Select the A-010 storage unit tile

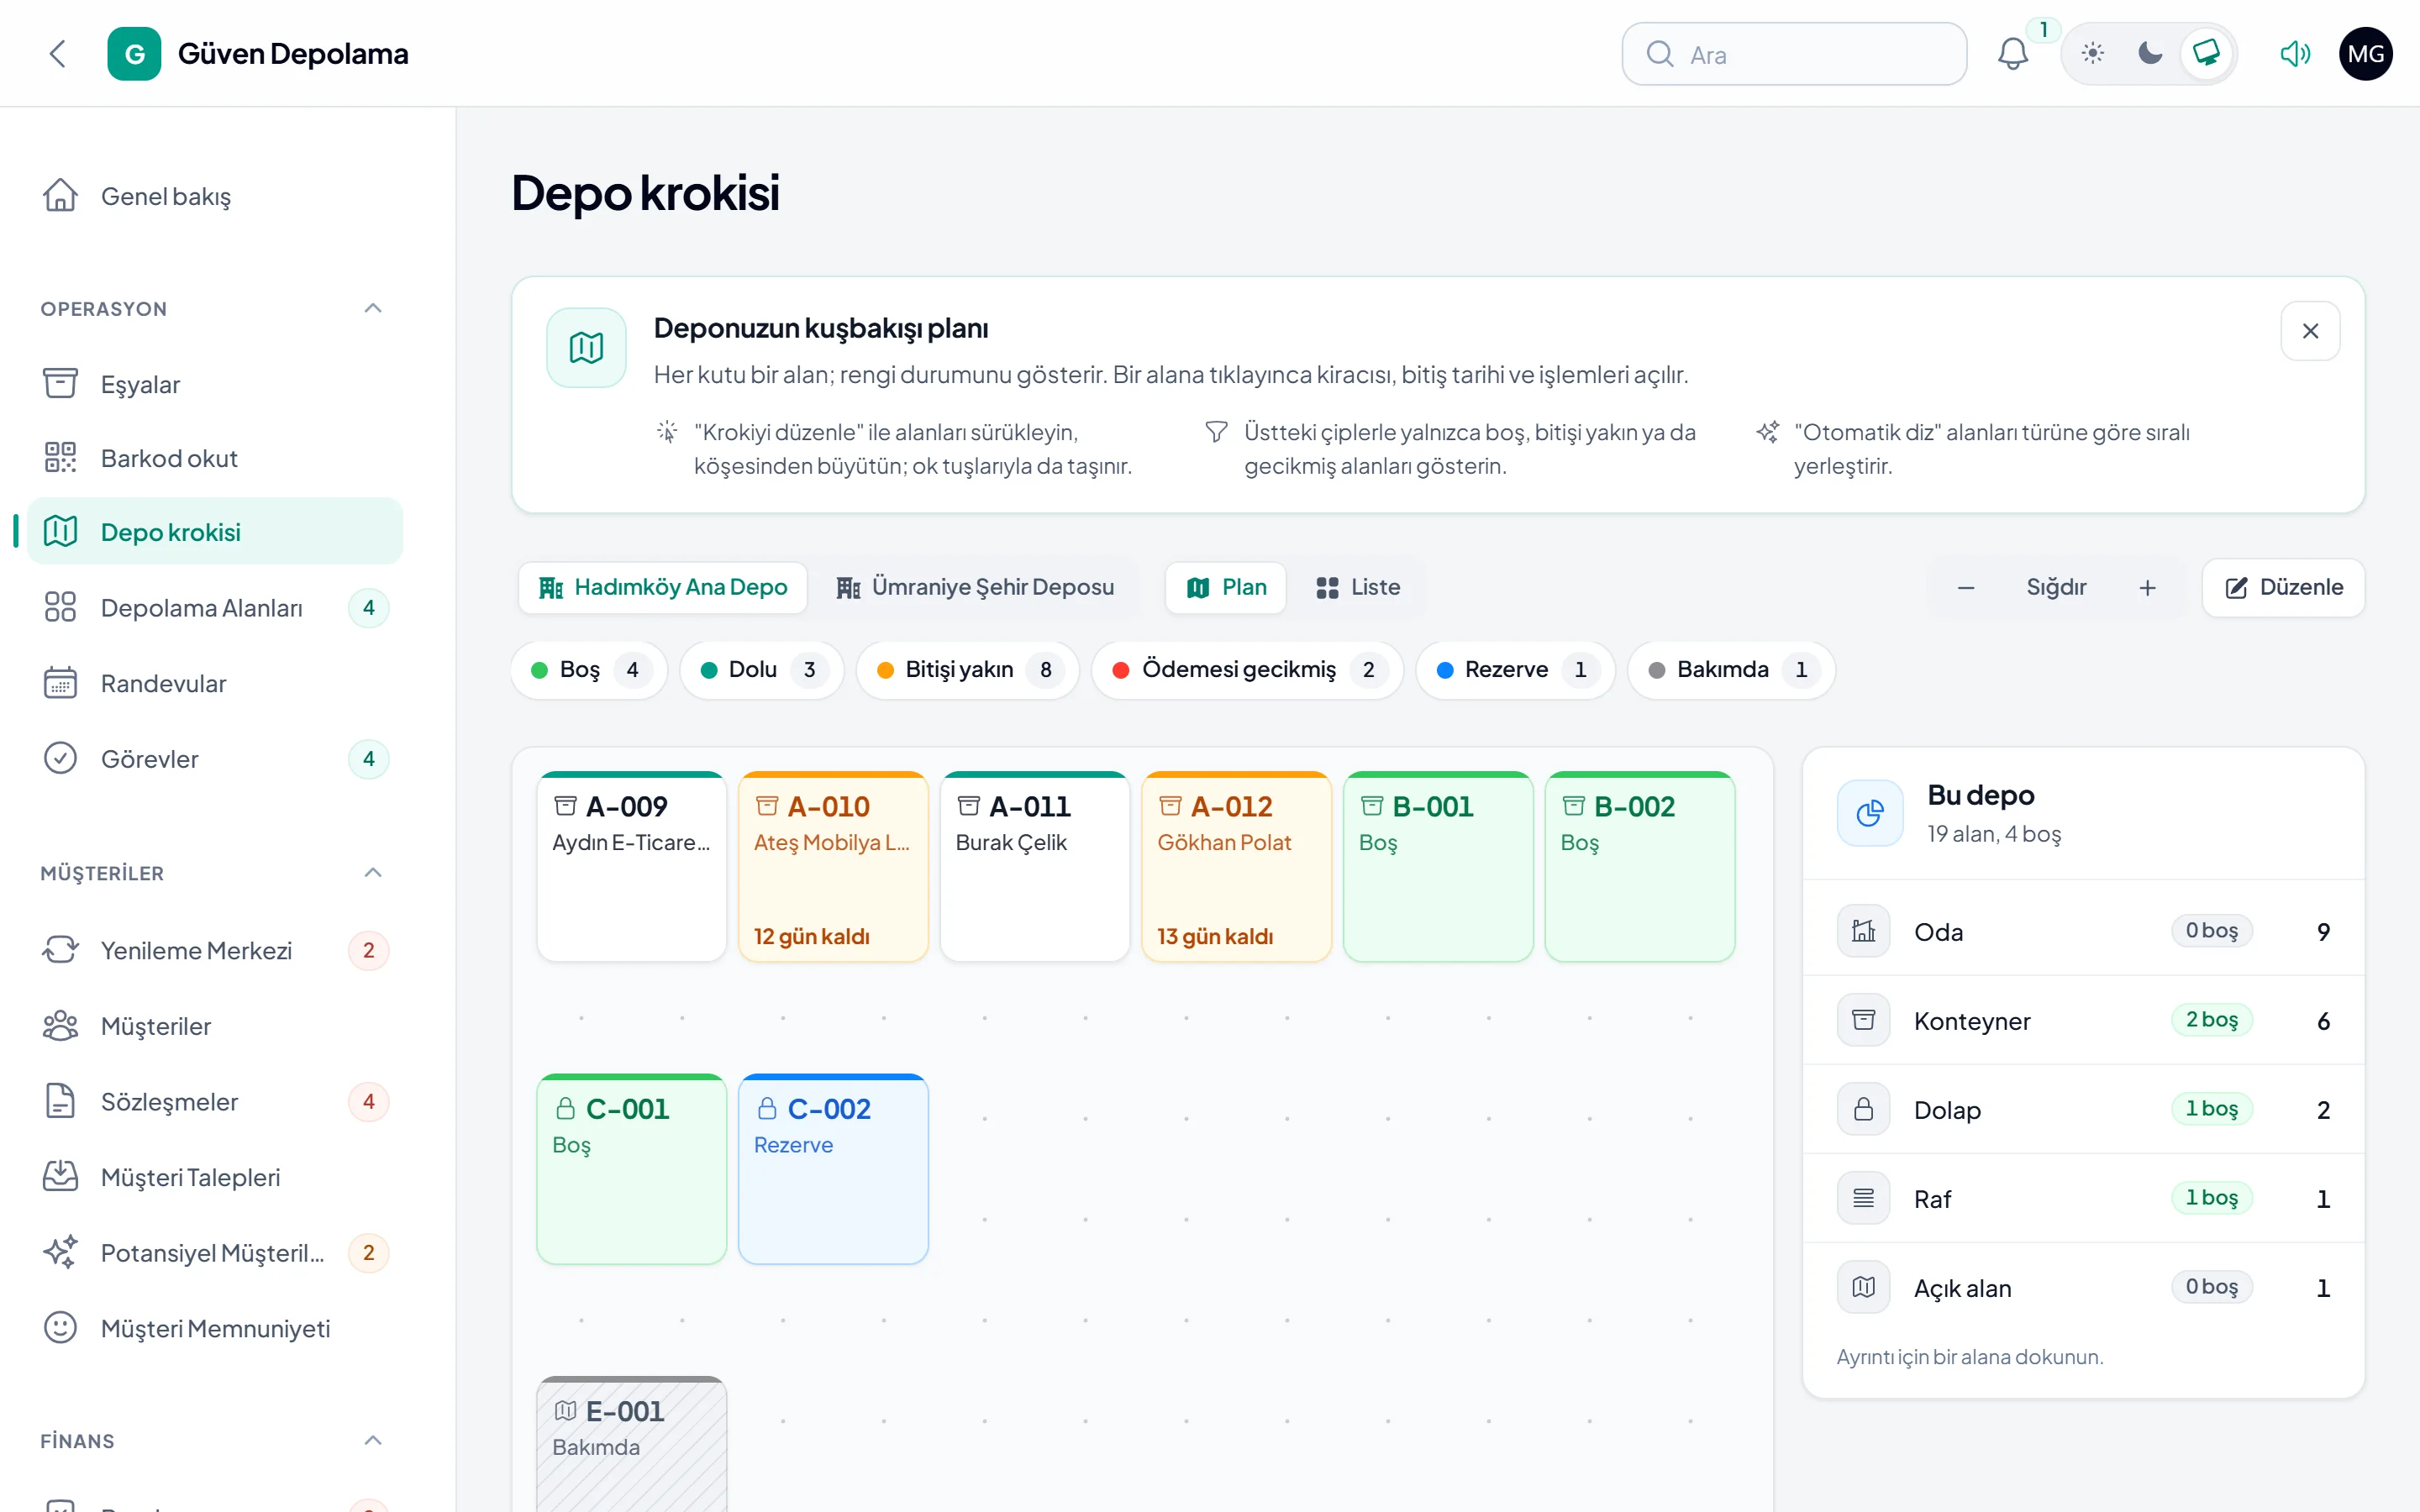(833, 866)
